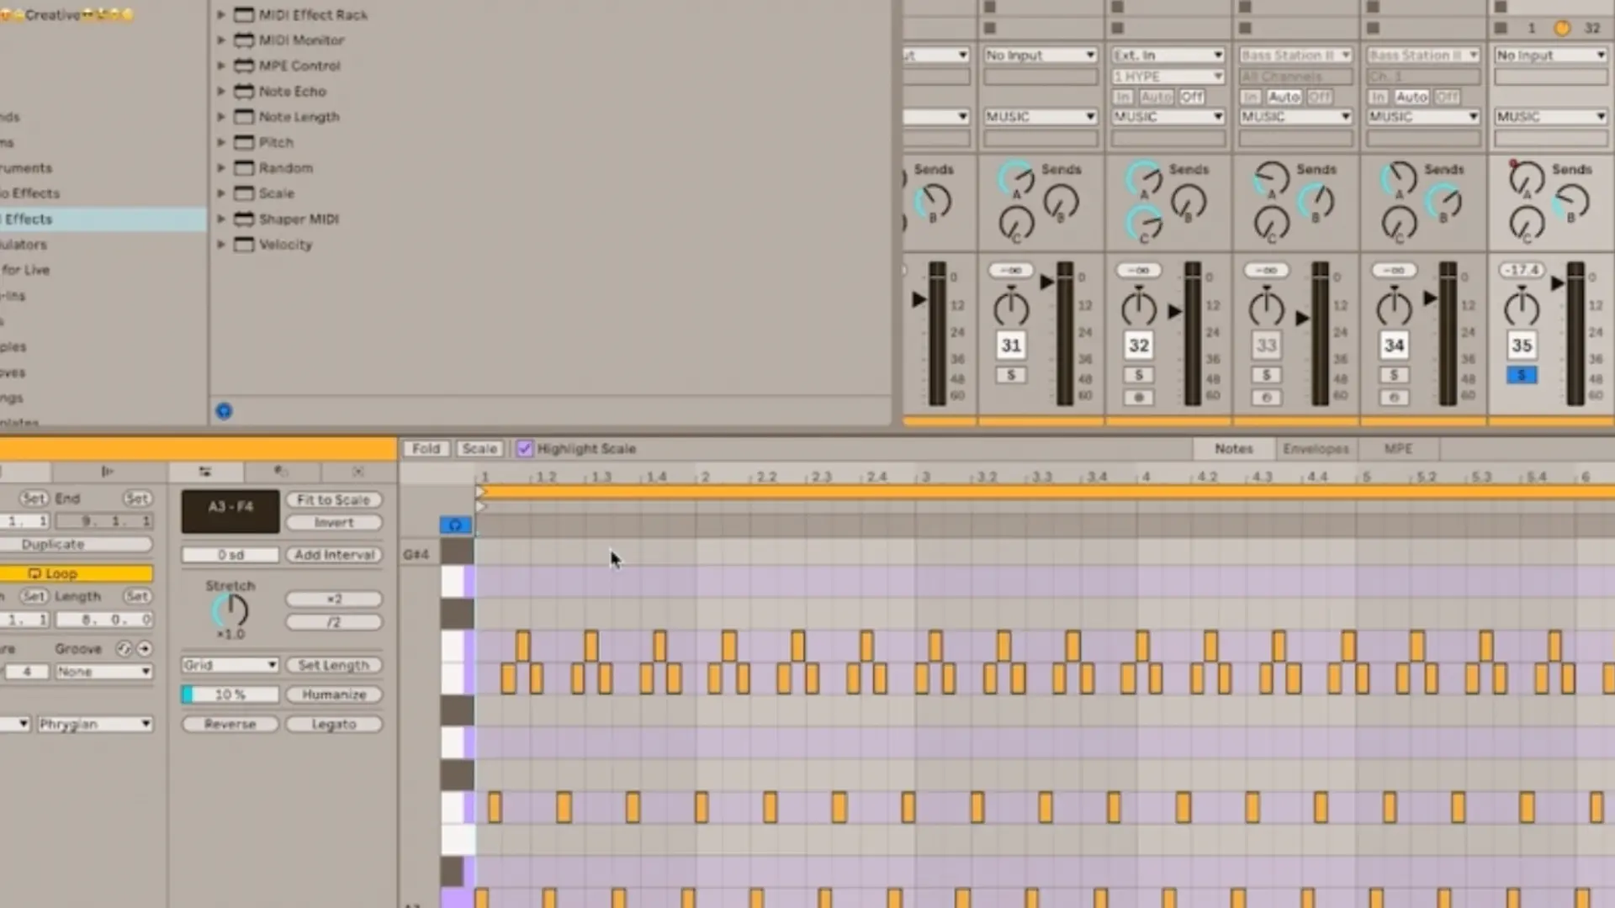Switch to the Notes tab
1615x908 pixels.
pos(1233,449)
